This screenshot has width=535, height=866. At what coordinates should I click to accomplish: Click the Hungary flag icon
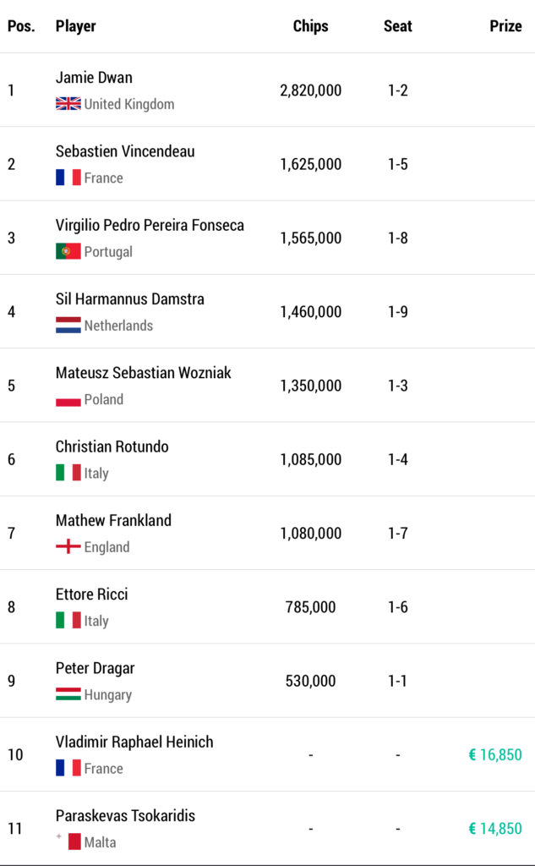68,694
